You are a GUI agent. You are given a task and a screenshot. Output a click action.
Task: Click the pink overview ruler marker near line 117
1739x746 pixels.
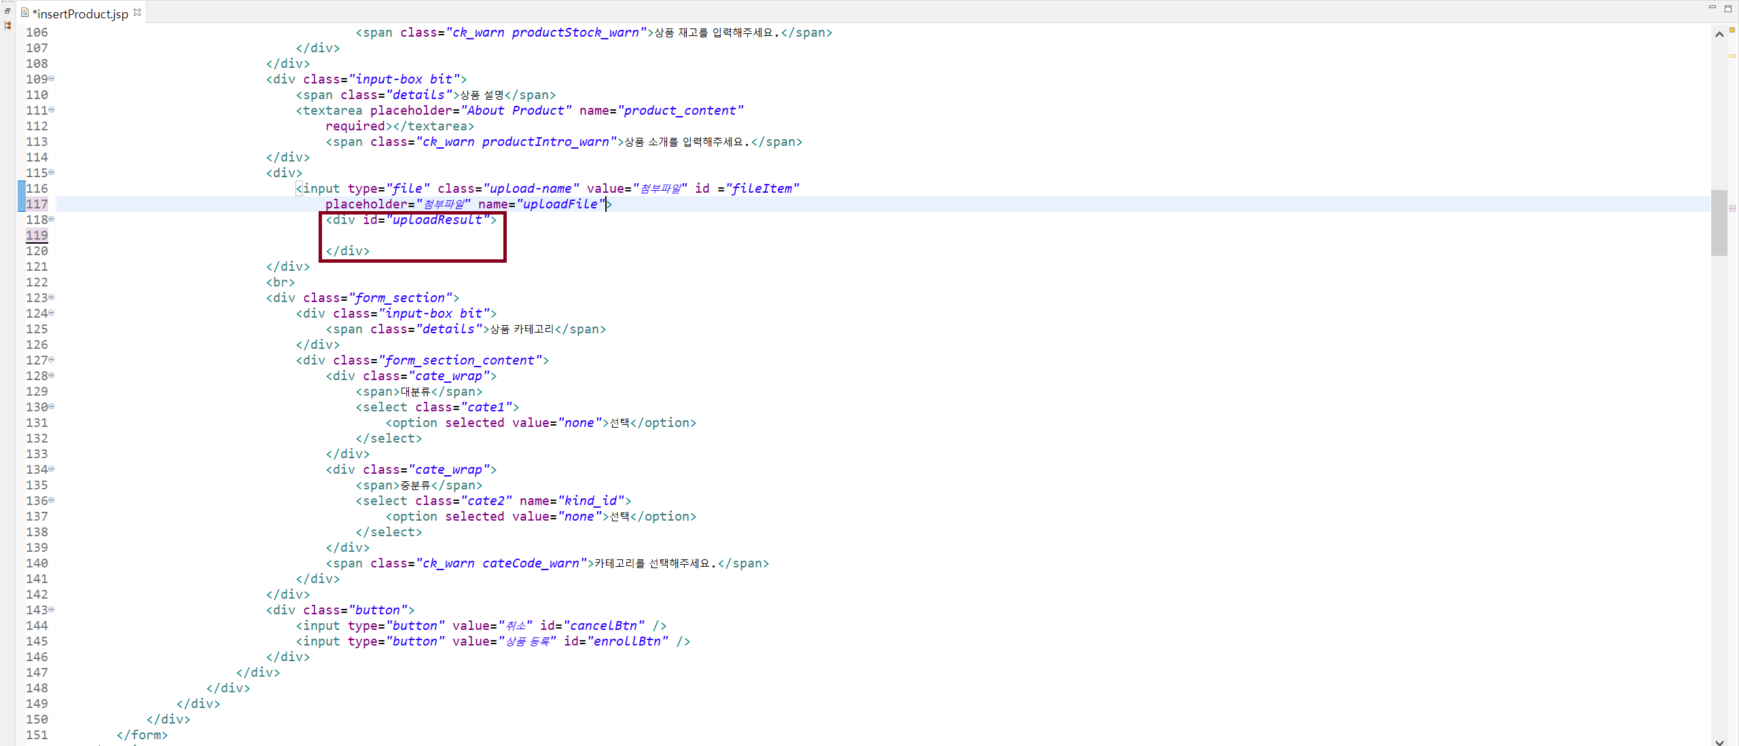pyautogui.click(x=1732, y=208)
